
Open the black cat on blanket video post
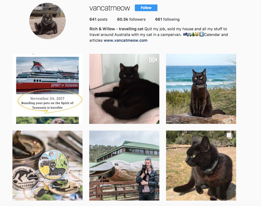pyautogui.click(x=124, y=89)
